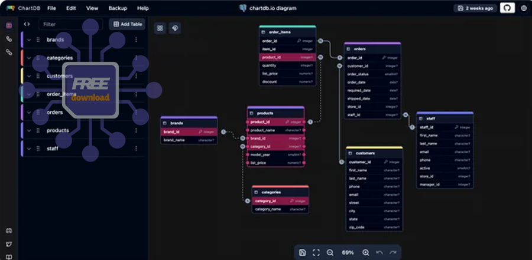Expand the order_items table chevron
Viewport: 532px width, 260px height.
point(29,94)
